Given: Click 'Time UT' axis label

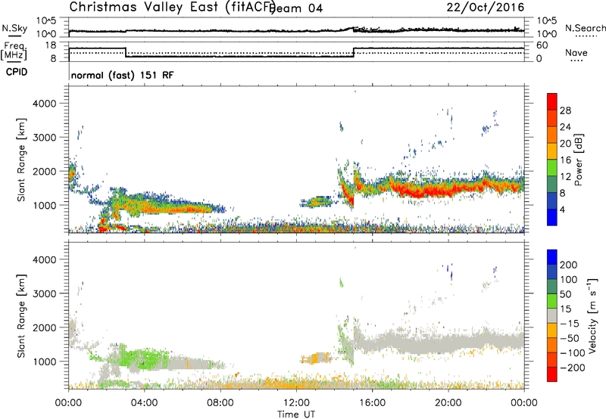Looking at the screenshot, I should 296,414.
